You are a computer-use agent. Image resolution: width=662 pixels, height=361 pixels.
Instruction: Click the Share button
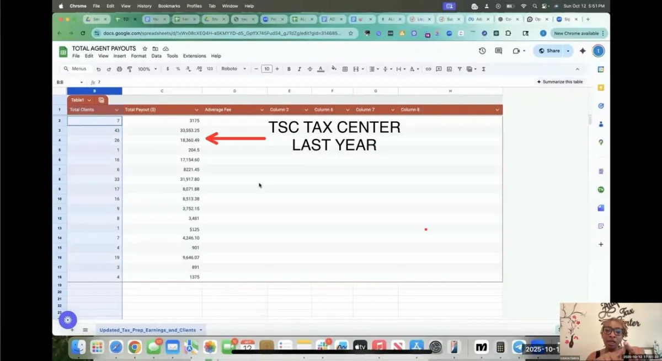coord(549,51)
